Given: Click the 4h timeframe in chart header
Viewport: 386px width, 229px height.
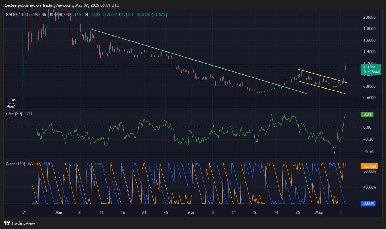Looking at the screenshot, I should point(44,15).
